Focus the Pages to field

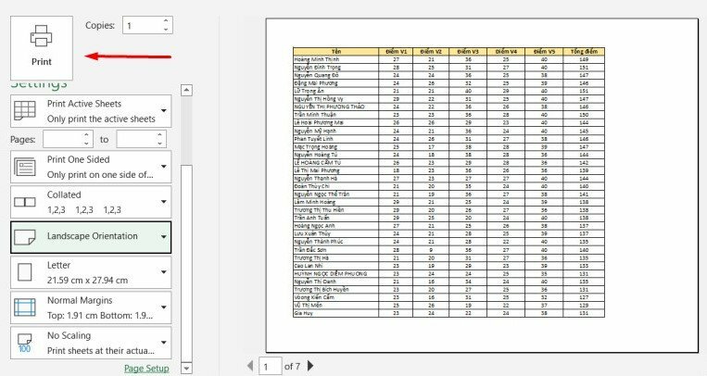pos(135,139)
